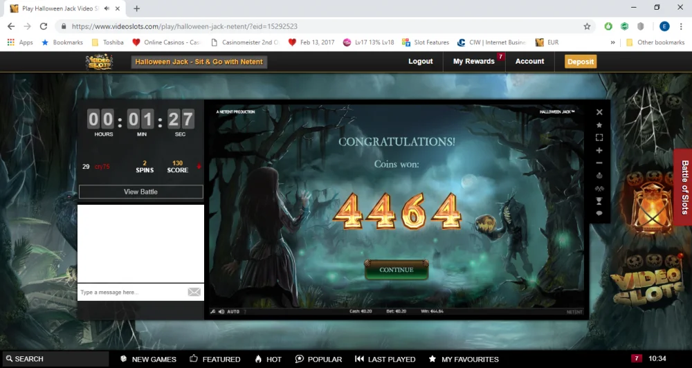Open the Chrome profile E avatar
This screenshot has height=368, width=692.
coord(664,26)
